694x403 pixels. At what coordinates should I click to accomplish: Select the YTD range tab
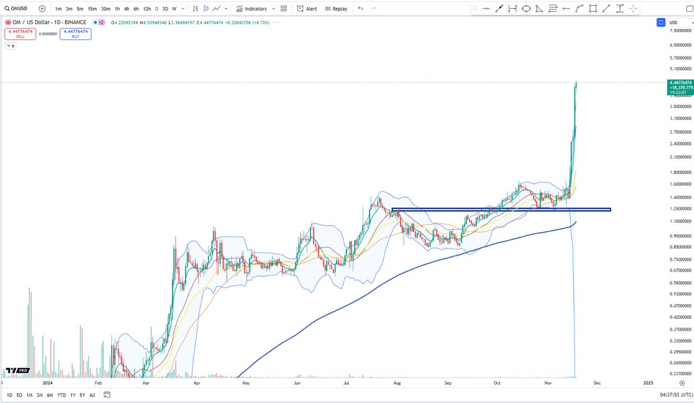tap(60, 395)
